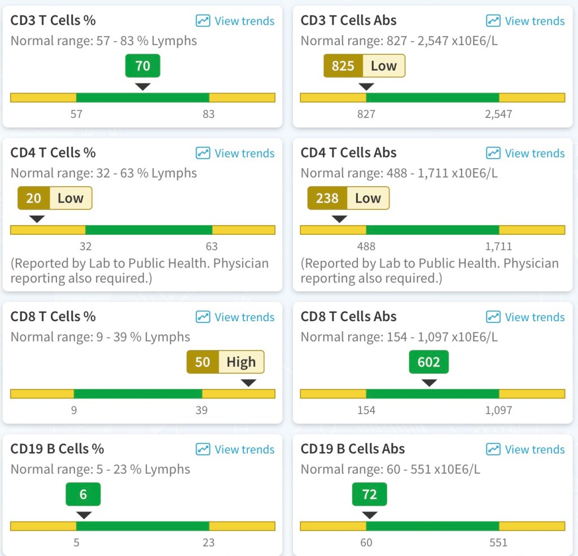The height and width of the screenshot is (556, 578).
Task: Select the 238 Low result badge
Action: click(348, 198)
